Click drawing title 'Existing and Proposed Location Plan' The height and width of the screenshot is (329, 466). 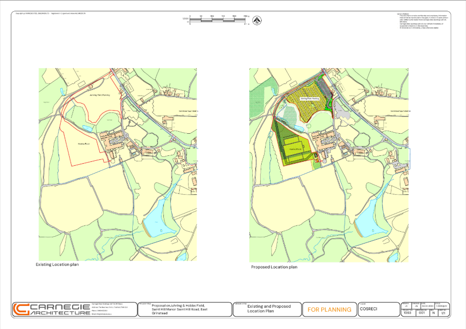click(x=269, y=308)
